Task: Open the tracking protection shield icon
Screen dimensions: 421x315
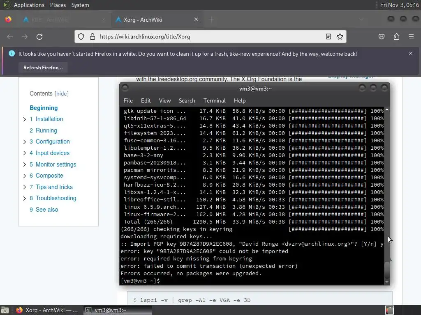Action: (81, 37)
